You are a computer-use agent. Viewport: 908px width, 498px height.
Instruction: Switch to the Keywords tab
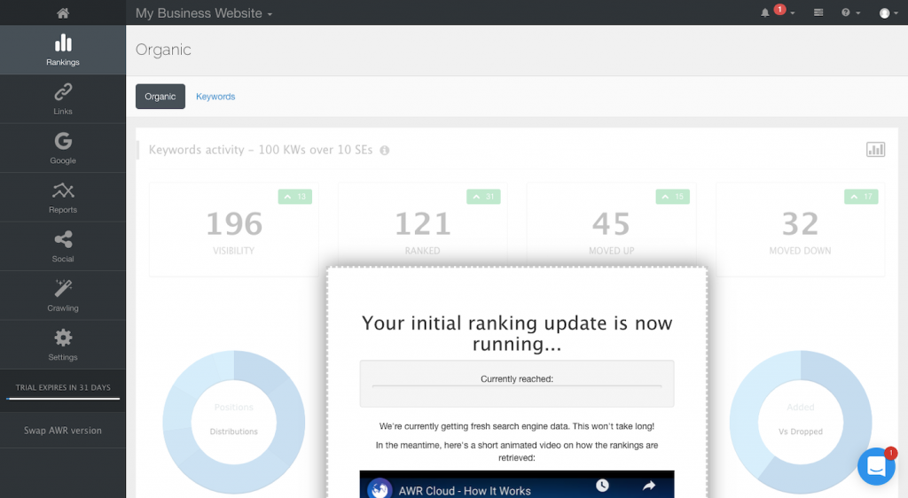tap(215, 97)
